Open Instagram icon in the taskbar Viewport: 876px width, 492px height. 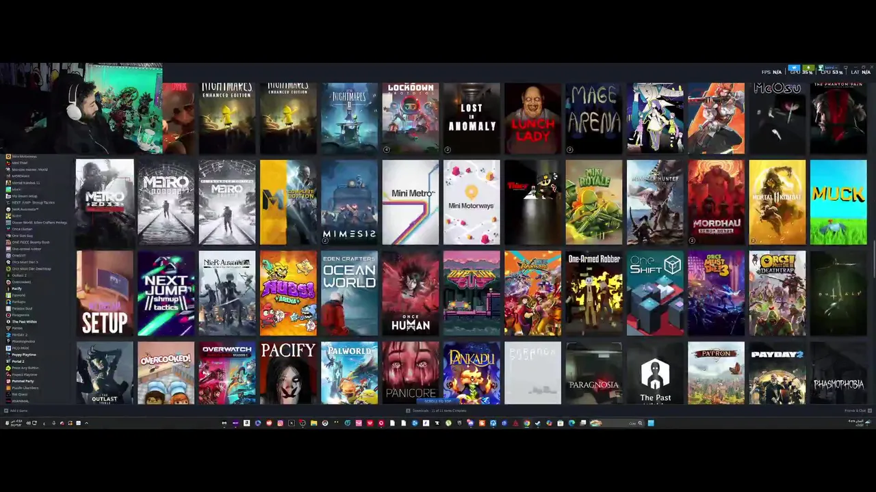click(x=280, y=423)
